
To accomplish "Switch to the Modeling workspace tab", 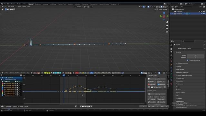I will click(x=38, y=4).
